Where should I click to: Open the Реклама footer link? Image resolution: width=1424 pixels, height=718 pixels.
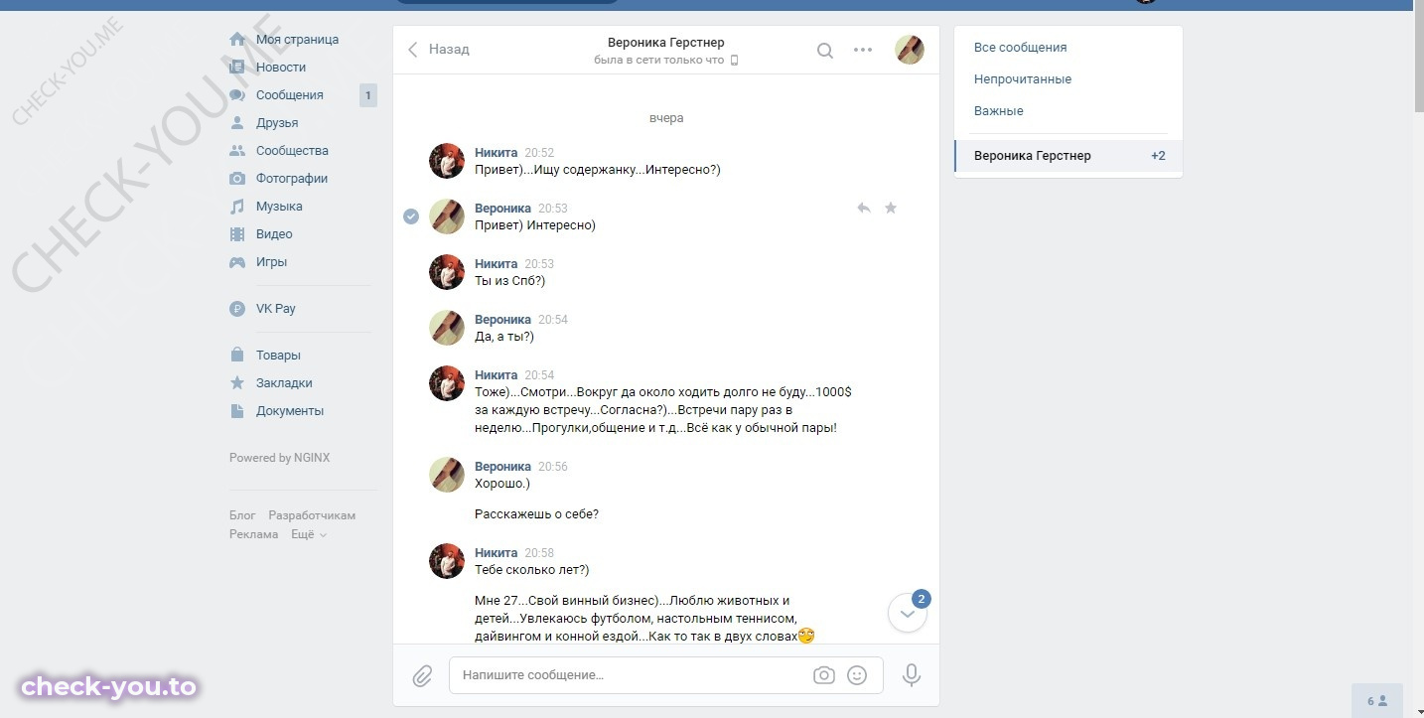click(254, 534)
